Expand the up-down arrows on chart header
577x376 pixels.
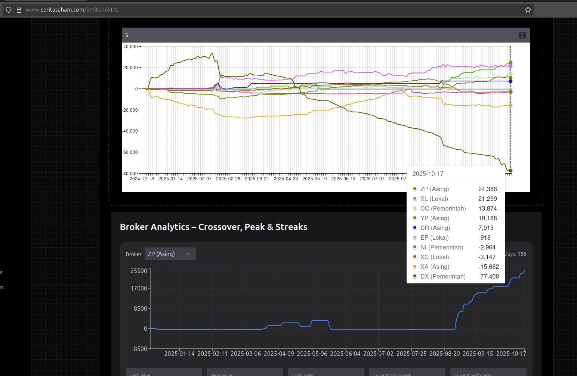point(522,35)
